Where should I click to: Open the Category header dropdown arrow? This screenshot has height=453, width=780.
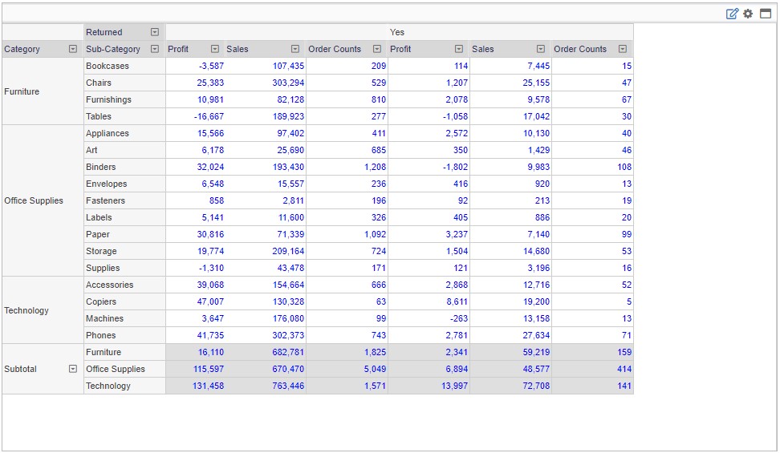[73, 49]
